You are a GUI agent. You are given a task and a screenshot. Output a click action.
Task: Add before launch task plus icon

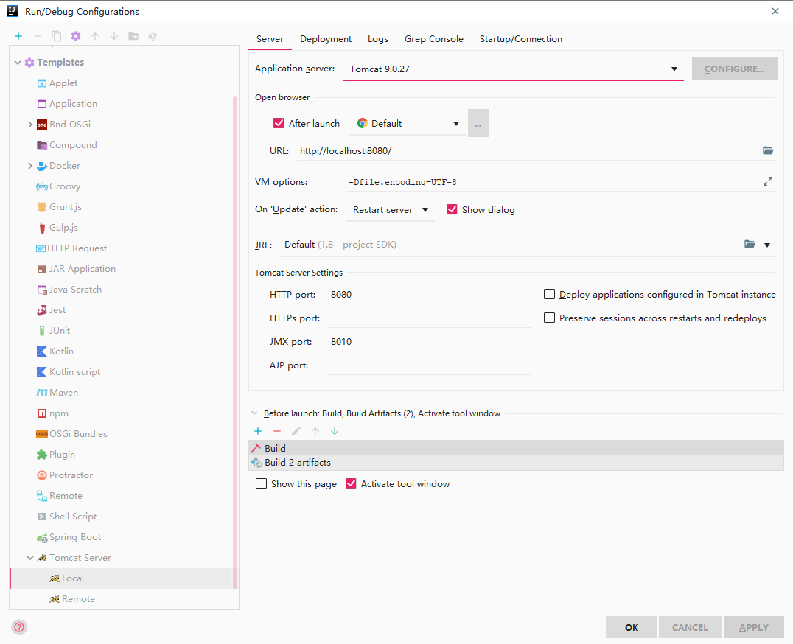tap(258, 431)
